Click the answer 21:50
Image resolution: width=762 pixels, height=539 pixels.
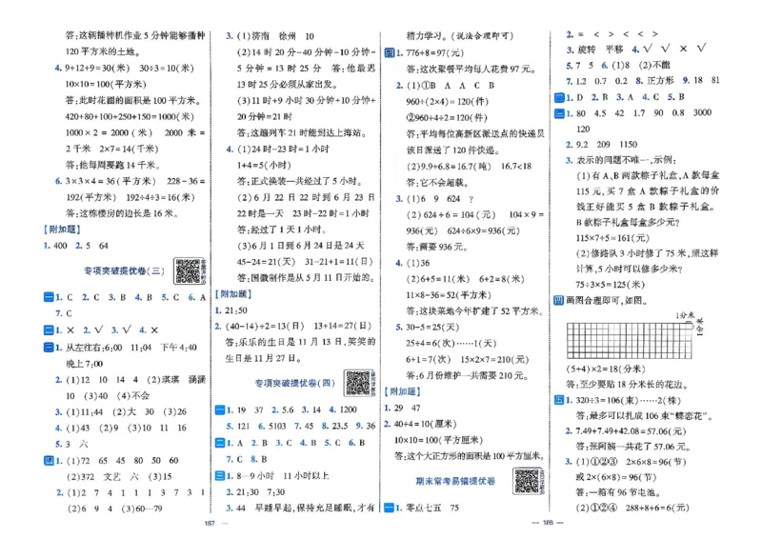click(236, 310)
